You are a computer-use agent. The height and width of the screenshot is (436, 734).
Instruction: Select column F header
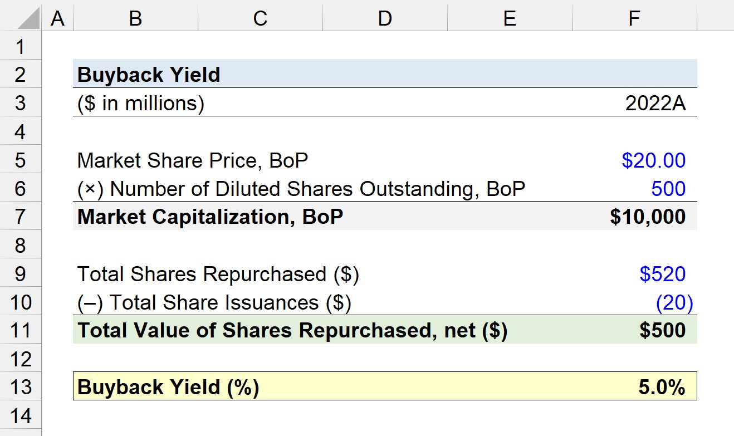tap(634, 18)
